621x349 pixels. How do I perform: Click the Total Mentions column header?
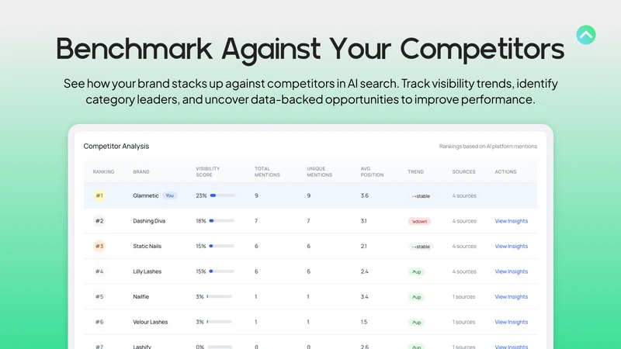click(267, 171)
